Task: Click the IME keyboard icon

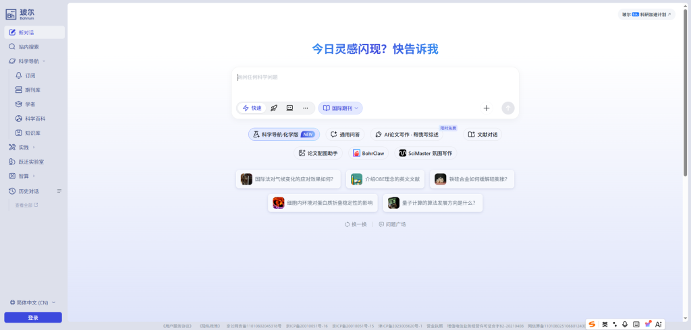Action: coord(636,325)
